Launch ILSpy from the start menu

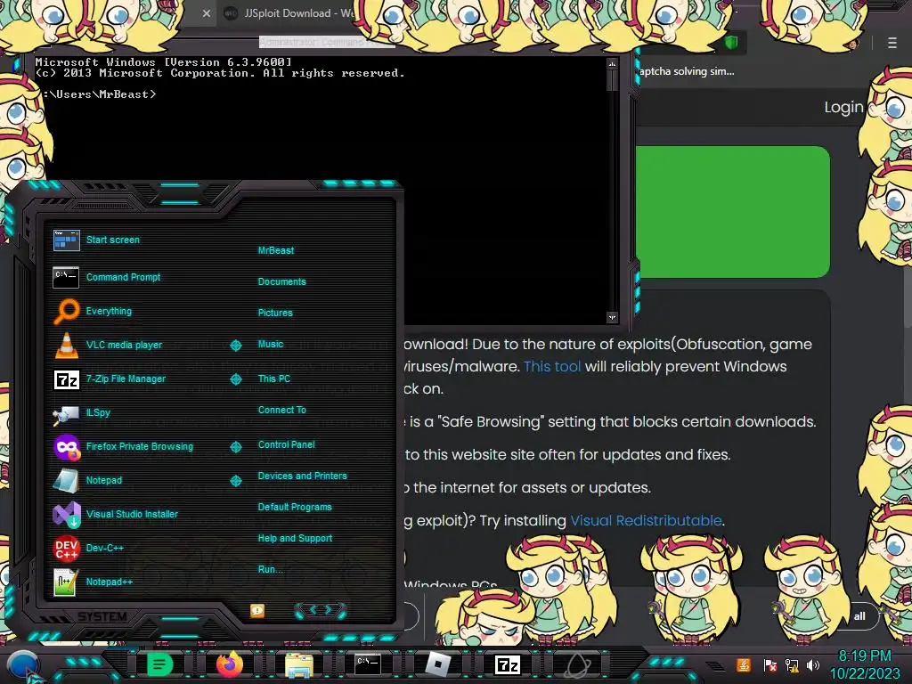(82, 413)
